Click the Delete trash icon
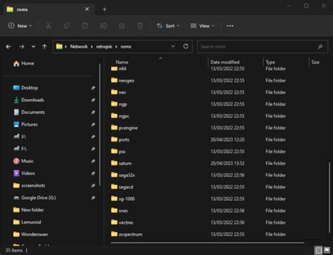 [x=140, y=26]
